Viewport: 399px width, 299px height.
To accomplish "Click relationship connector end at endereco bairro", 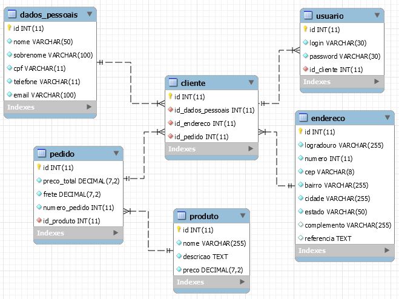I will (291, 186).
